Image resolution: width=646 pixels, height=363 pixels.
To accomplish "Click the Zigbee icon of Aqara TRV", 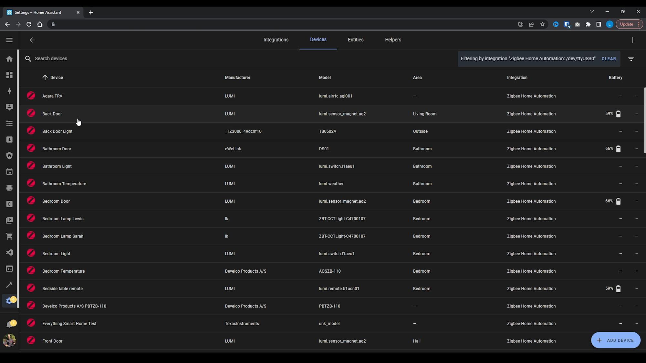I will click(31, 96).
